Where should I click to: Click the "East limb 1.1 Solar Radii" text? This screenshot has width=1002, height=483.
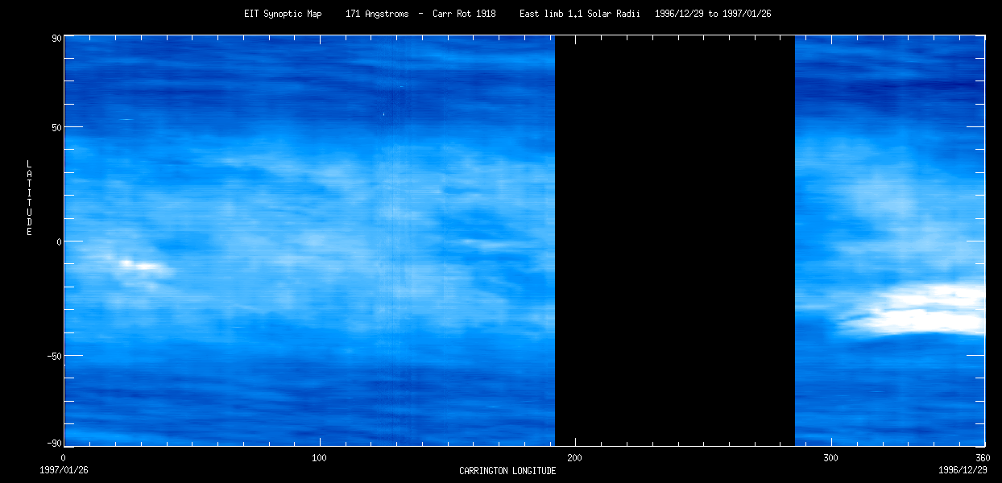pos(581,14)
